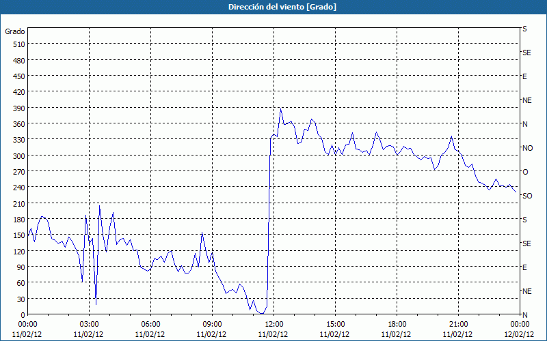Viewport: 547px width, 341px height.
Task: Select the S compass label beside 180 line
Action: point(524,220)
